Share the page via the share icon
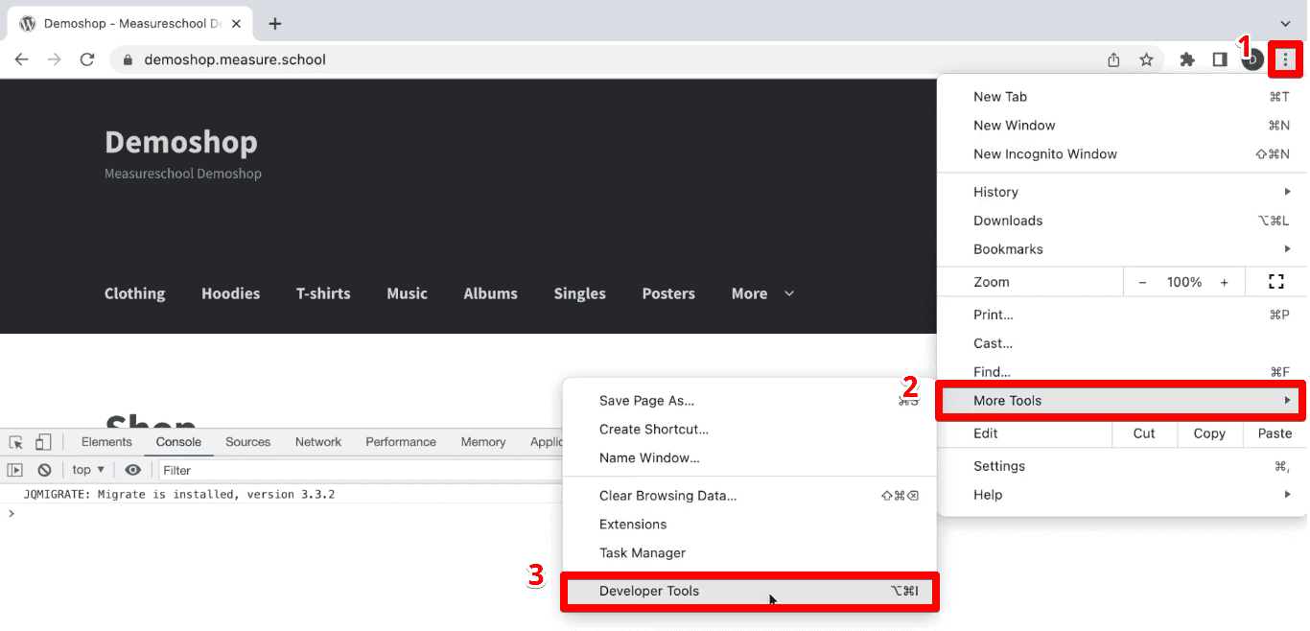Viewport: 1310px width, 631px height. (1113, 58)
